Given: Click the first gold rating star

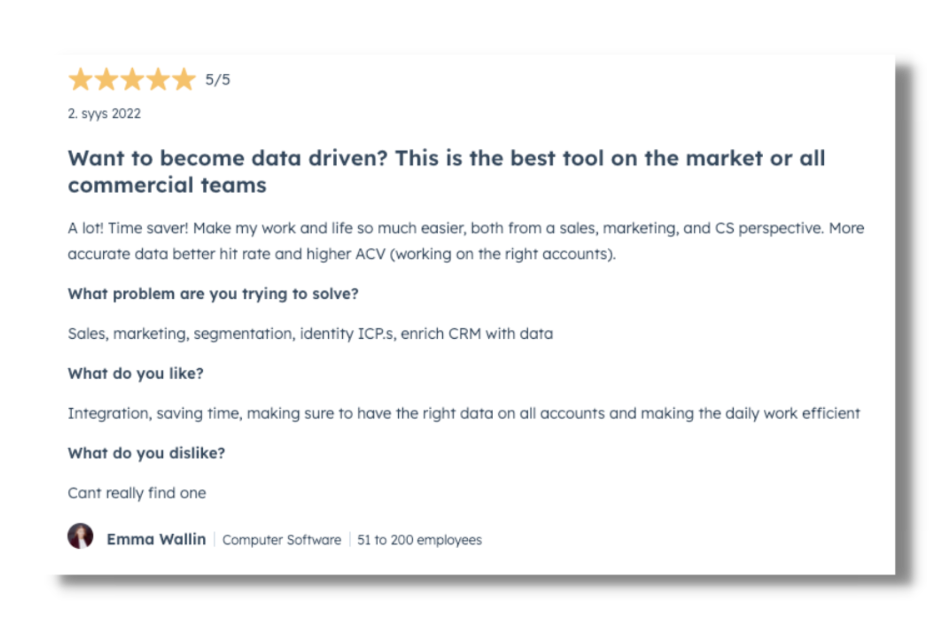Looking at the screenshot, I should click(x=81, y=80).
